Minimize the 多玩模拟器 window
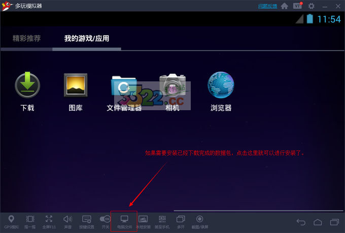The image size is (345, 233). tap(325, 7)
